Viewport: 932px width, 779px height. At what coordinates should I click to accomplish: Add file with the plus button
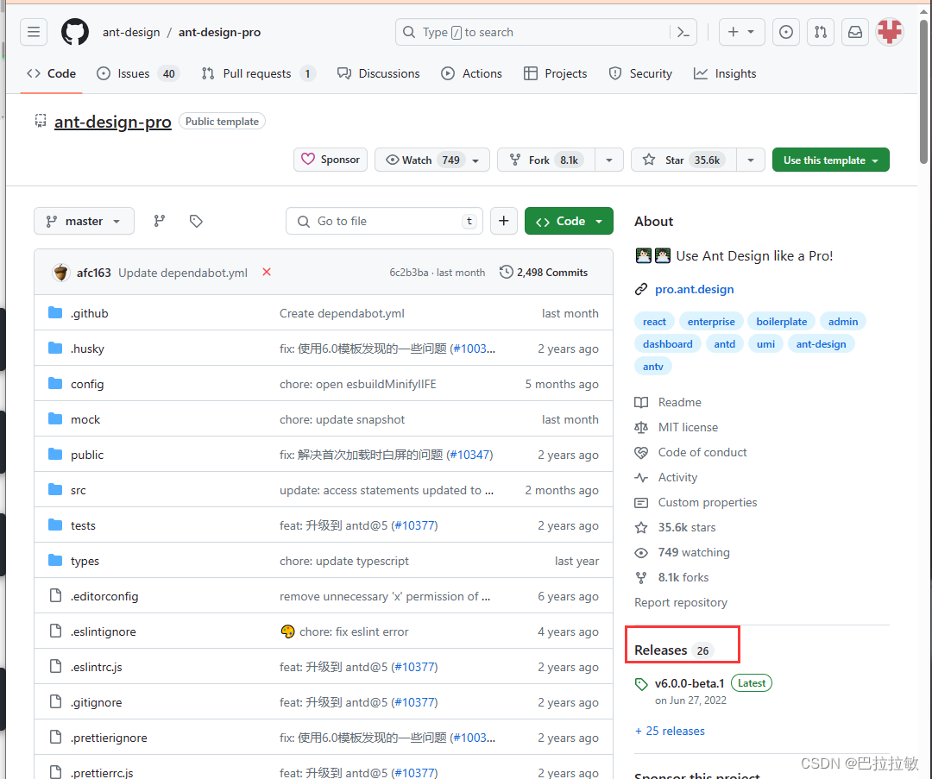click(503, 221)
